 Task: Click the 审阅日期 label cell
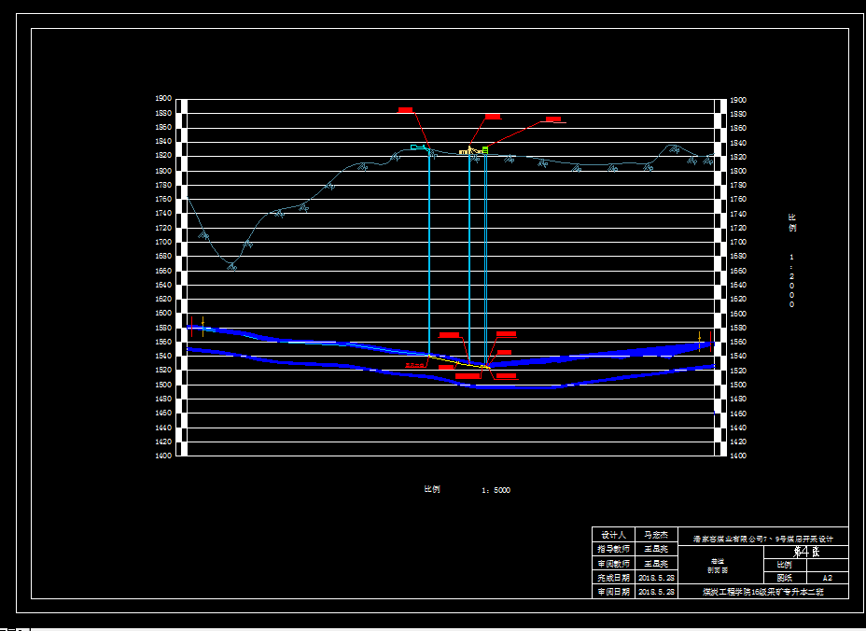click(x=614, y=592)
